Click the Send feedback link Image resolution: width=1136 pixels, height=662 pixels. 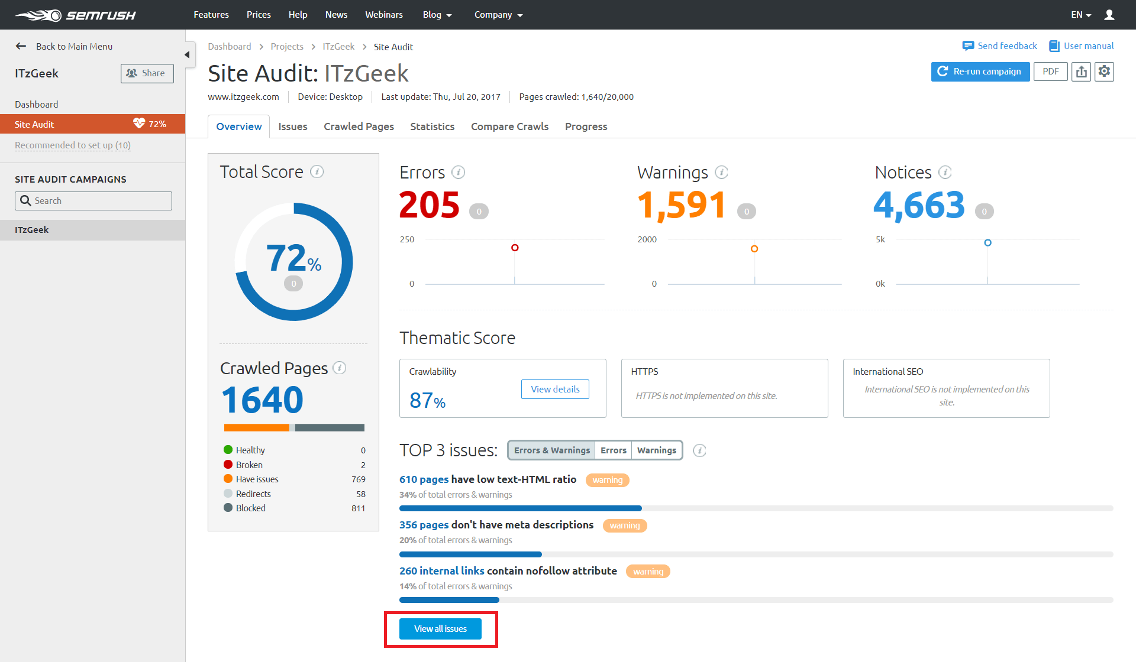point(1000,46)
